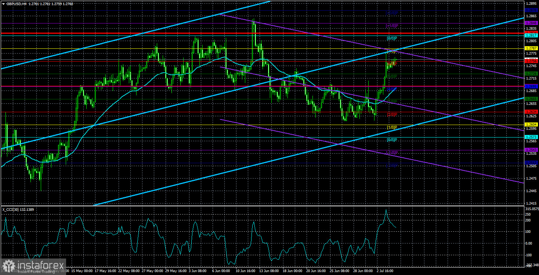Select the yellow 1.2787 price tag
Viewport: 539px width, 275px height.
tap(531, 48)
